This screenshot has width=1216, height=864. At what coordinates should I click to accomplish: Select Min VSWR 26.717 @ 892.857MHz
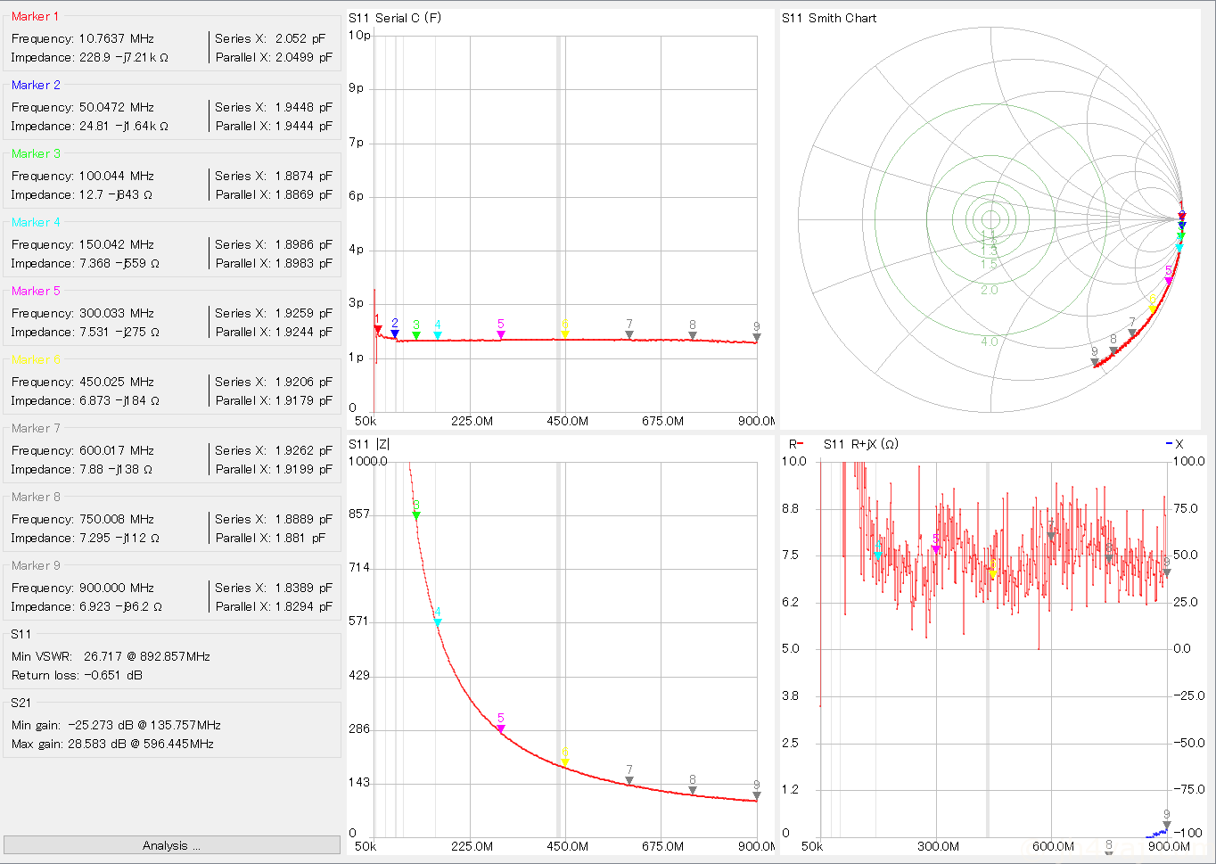click(x=111, y=656)
